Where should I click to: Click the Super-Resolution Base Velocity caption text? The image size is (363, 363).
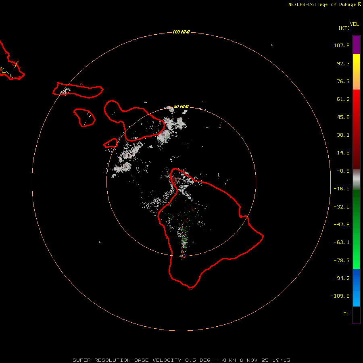tap(181, 360)
